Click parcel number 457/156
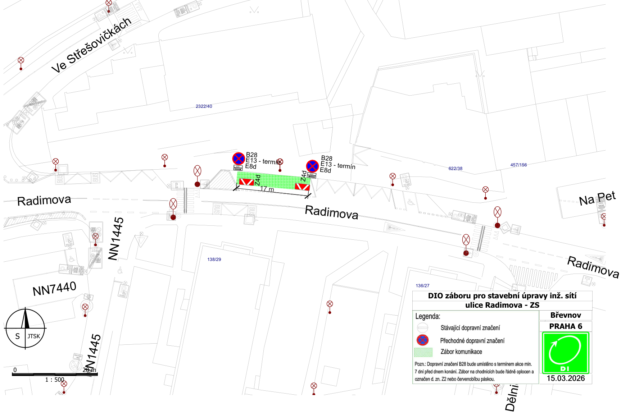This screenshot has height=413, width=621. (518, 165)
